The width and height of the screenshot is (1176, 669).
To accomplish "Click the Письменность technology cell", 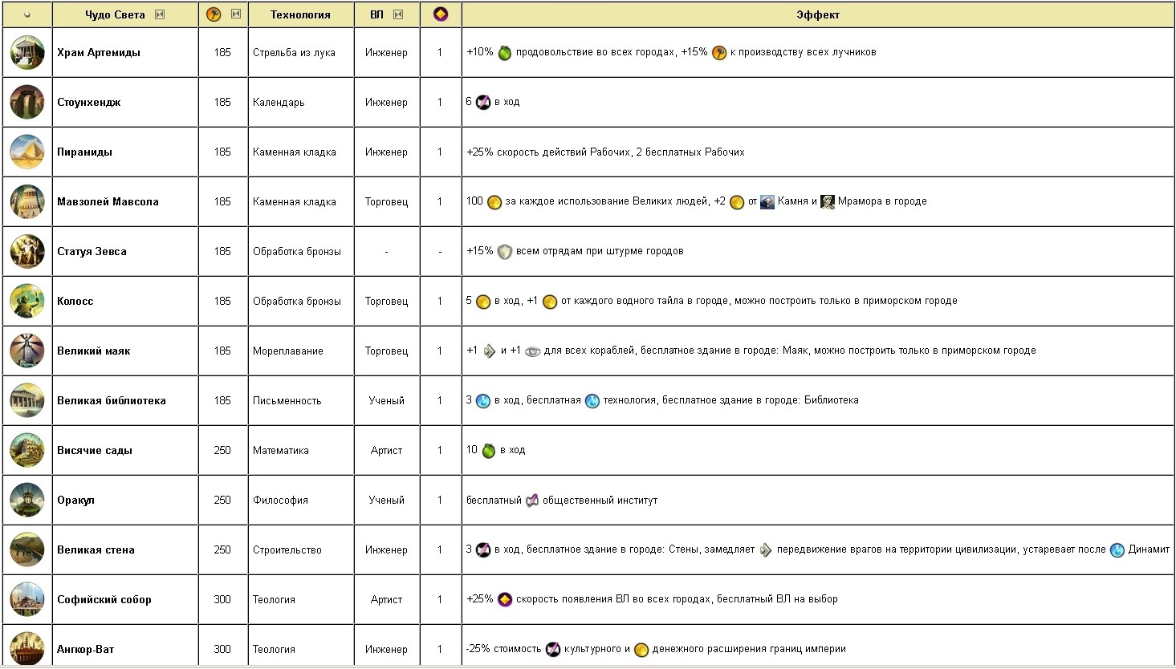I will pos(301,401).
